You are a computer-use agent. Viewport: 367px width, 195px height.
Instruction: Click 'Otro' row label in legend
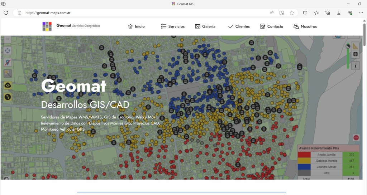tap(327, 173)
